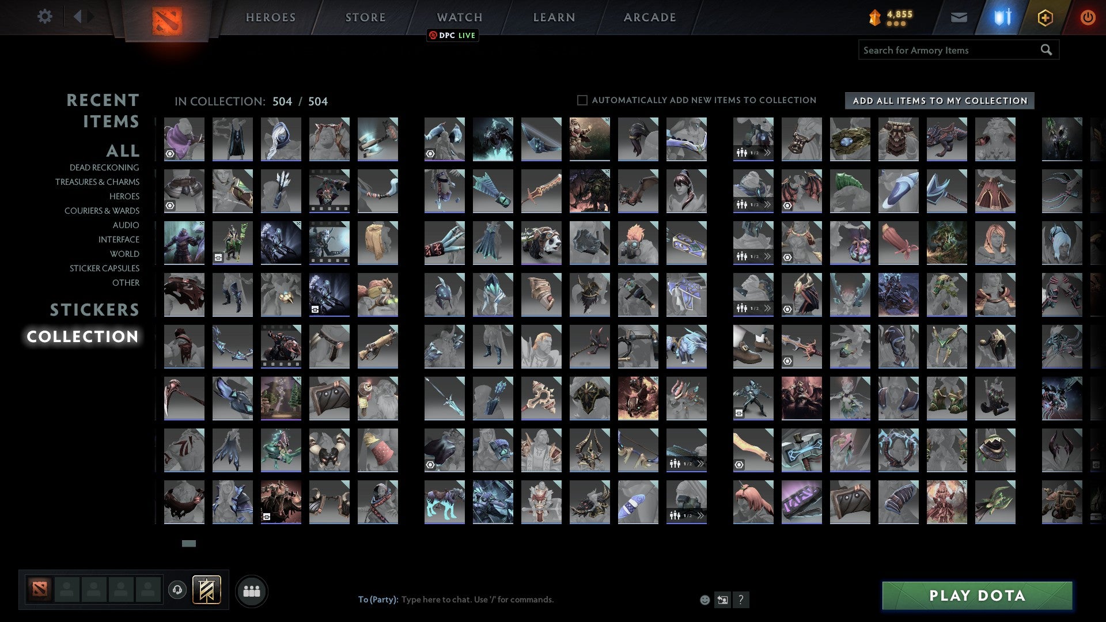The image size is (1106, 622).
Task: Open the DPC LIVE banner under Watch
Action: pyautogui.click(x=453, y=35)
